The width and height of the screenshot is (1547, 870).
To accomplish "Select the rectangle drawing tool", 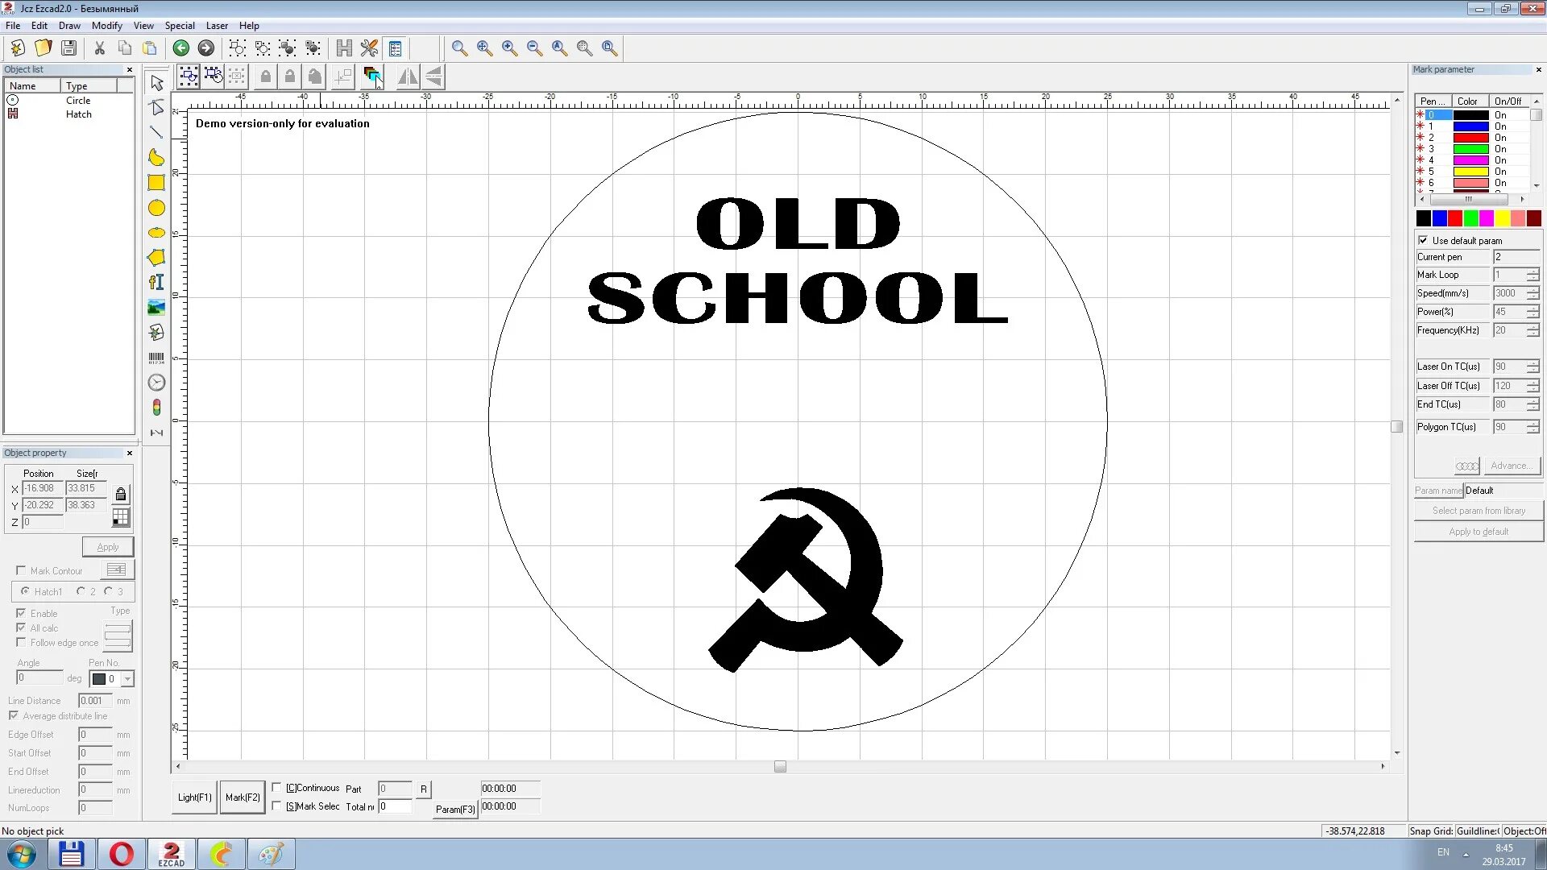I will tap(156, 183).
